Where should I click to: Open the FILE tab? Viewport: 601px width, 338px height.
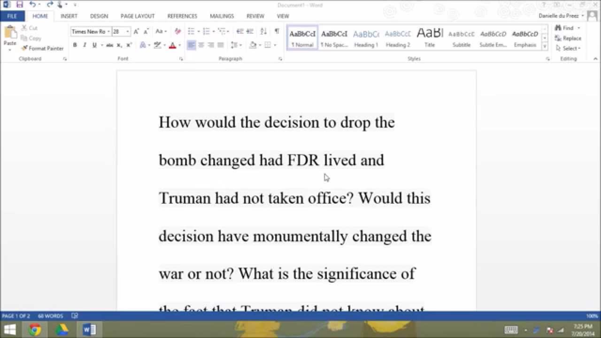(12, 16)
